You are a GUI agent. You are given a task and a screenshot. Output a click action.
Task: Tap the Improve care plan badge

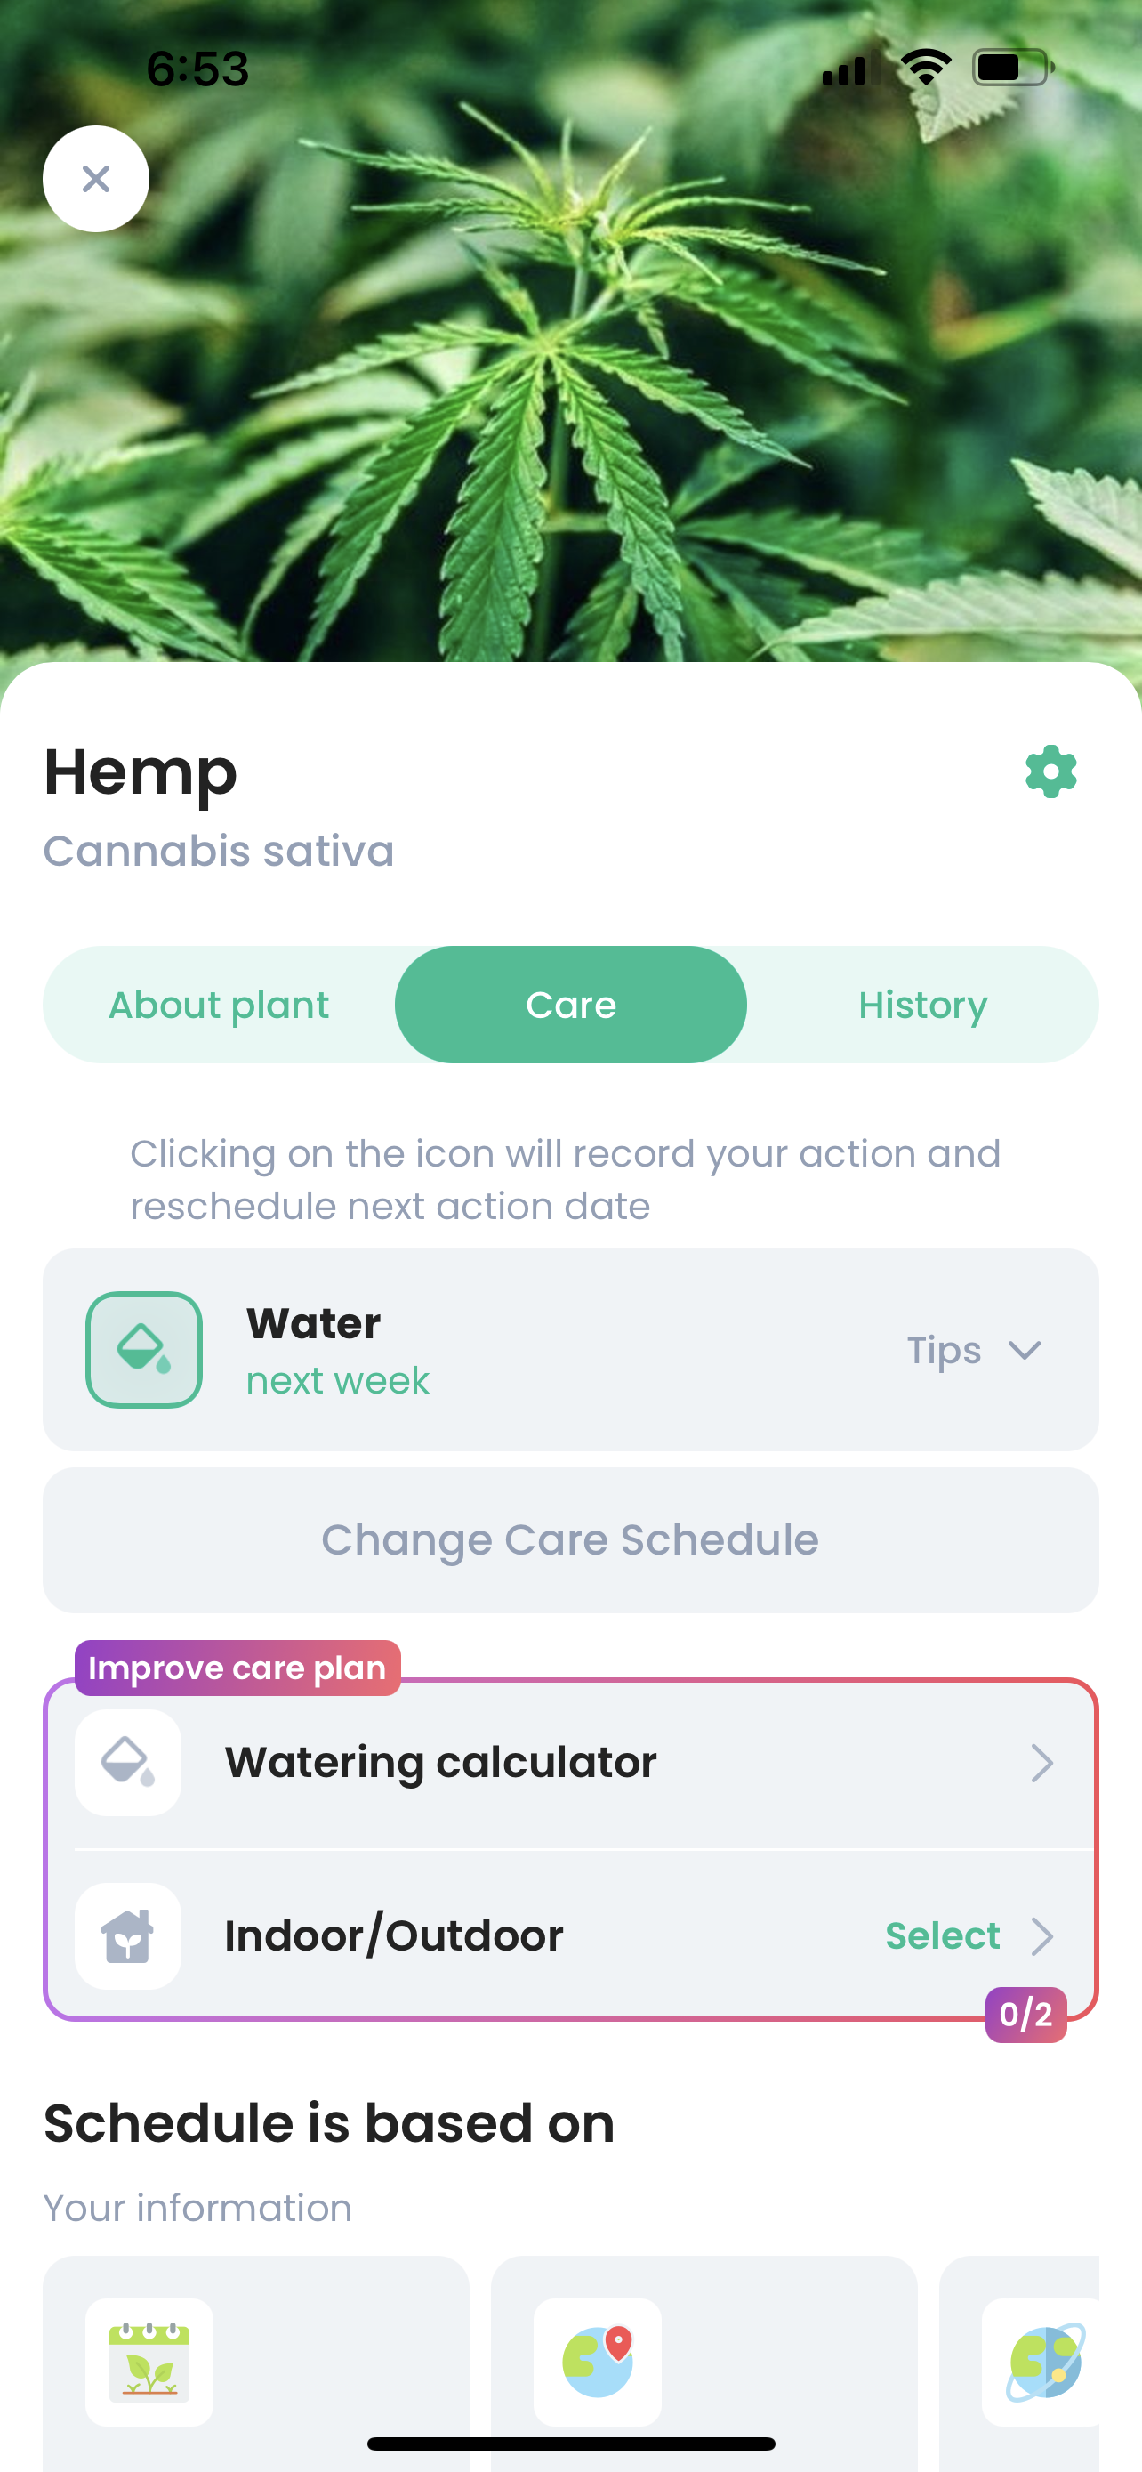[237, 1668]
